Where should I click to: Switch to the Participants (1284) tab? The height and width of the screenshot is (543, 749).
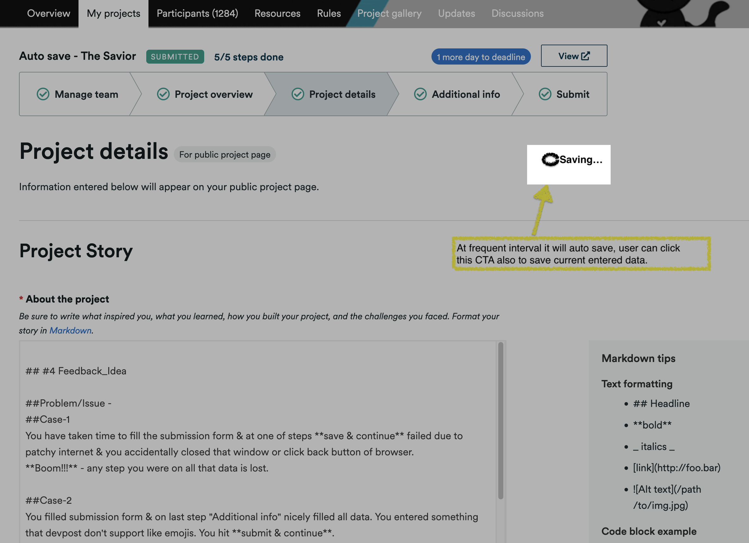(197, 13)
